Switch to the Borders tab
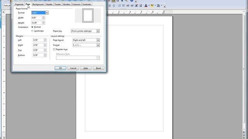Screen dimensions: 248x139 pyautogui.click(x=67, y=4)
